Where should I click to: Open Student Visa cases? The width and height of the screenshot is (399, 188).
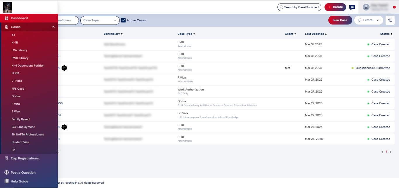(x=20, y=142)
